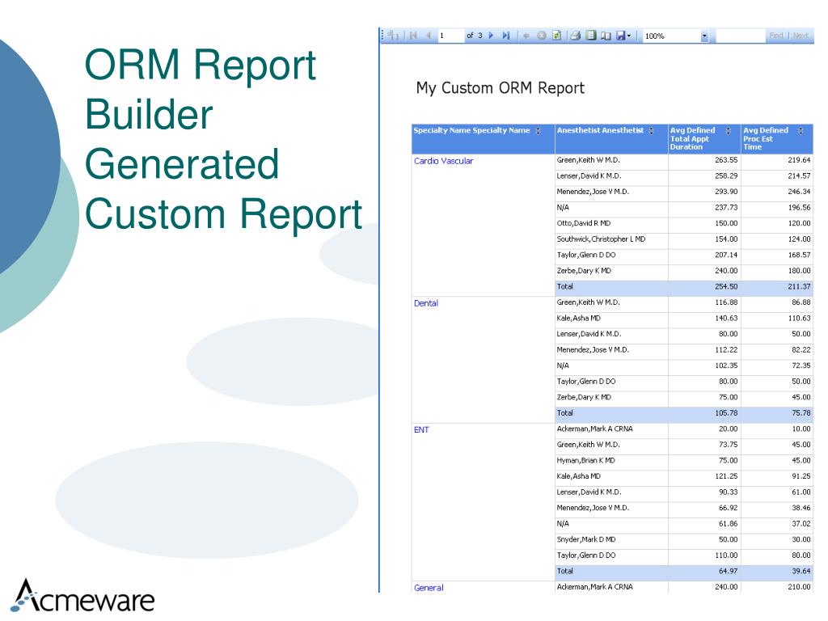Screen dimensions: 828x621
Task: Click Cardio Vascular total 254.50
Action: pyautogui.click(x=726, y=287)
